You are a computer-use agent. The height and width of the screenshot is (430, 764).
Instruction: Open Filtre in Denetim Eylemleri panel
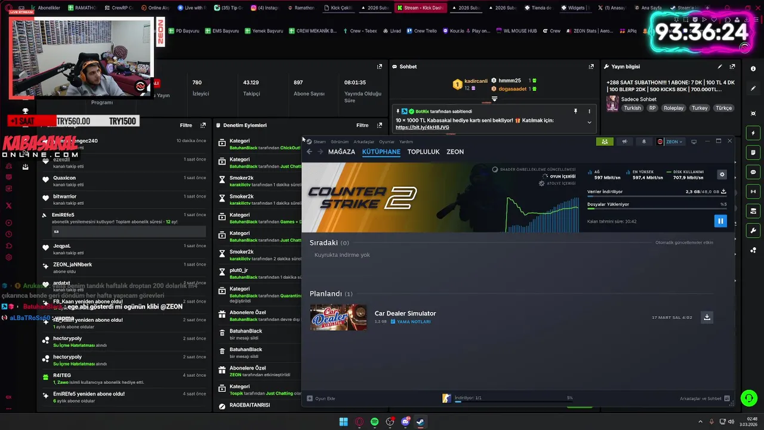pyautogui.click(x=362, y=125)
